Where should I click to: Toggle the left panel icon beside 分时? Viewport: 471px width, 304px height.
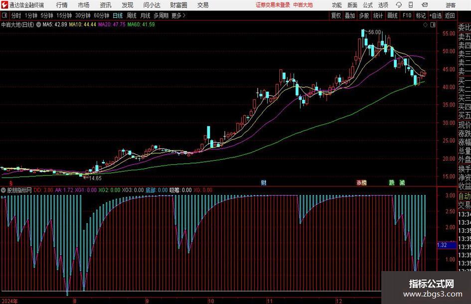click(x=4, y=15)
